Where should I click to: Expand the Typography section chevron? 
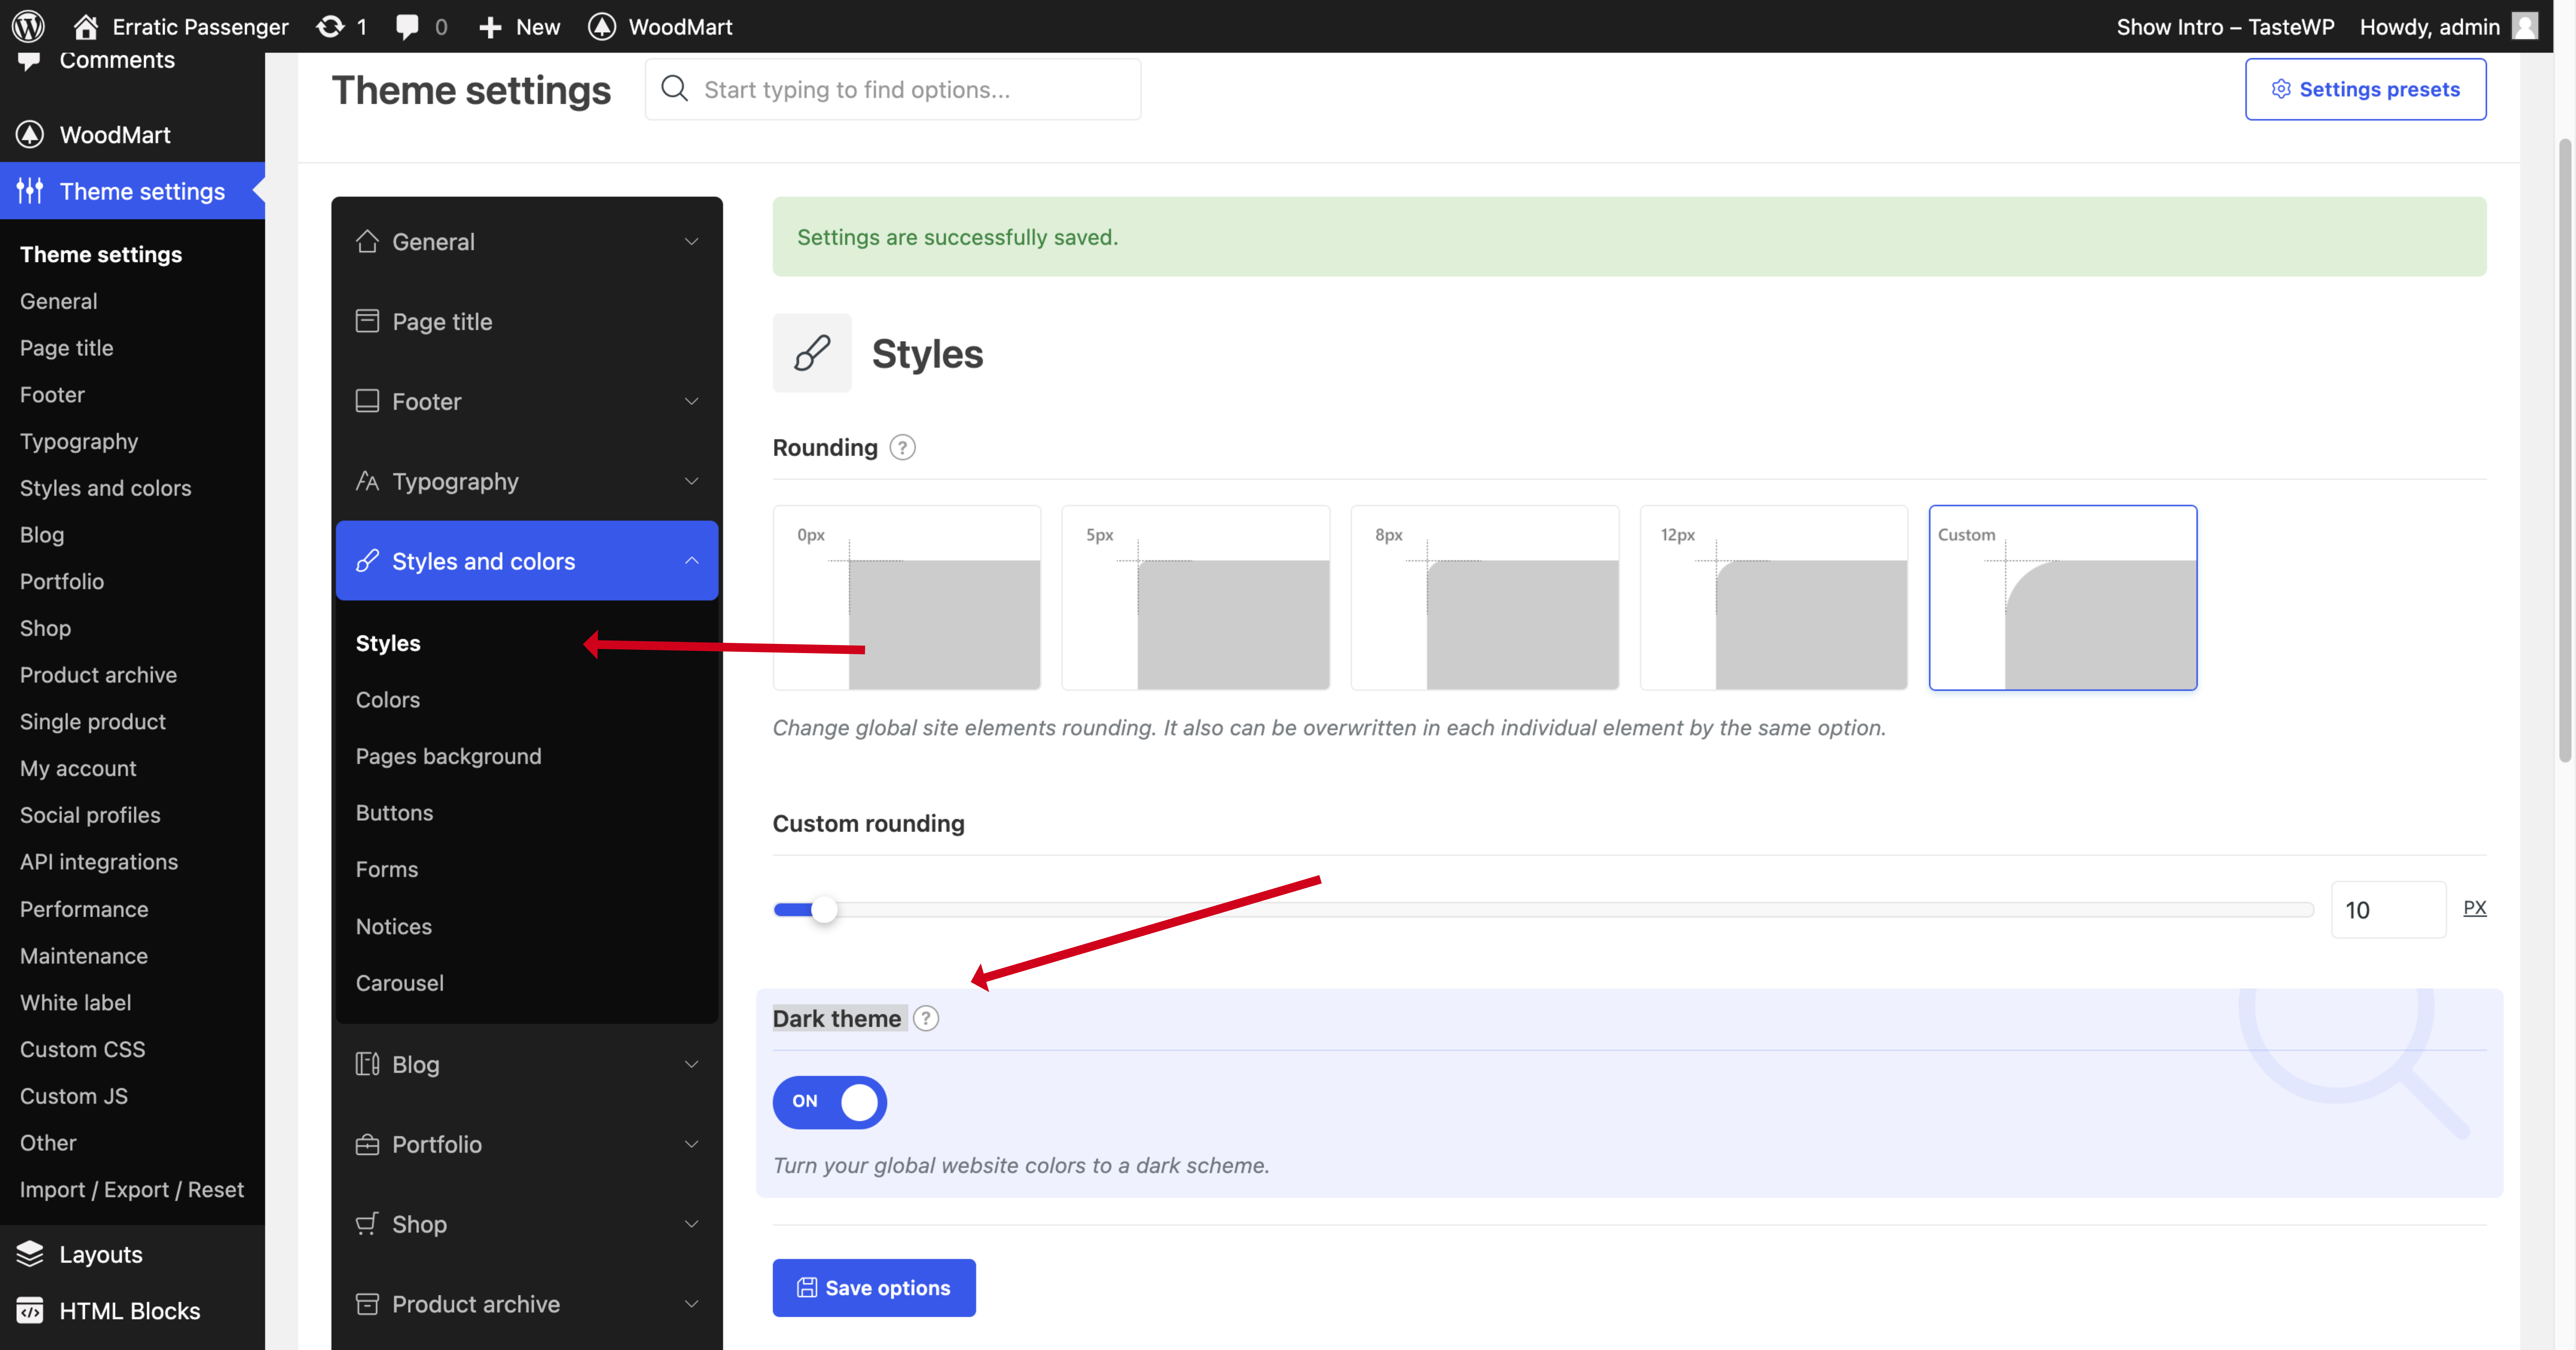click(x=691, y=481)
